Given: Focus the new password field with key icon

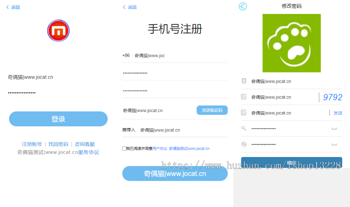Looking at the screenshot, I should [x=290, y=129].
